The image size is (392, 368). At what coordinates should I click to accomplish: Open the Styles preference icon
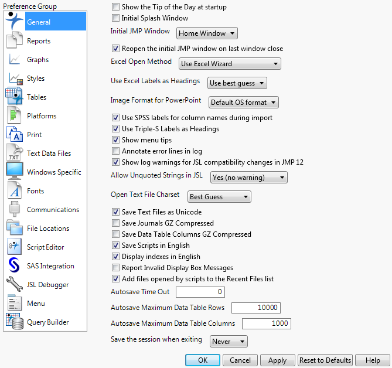16,79
